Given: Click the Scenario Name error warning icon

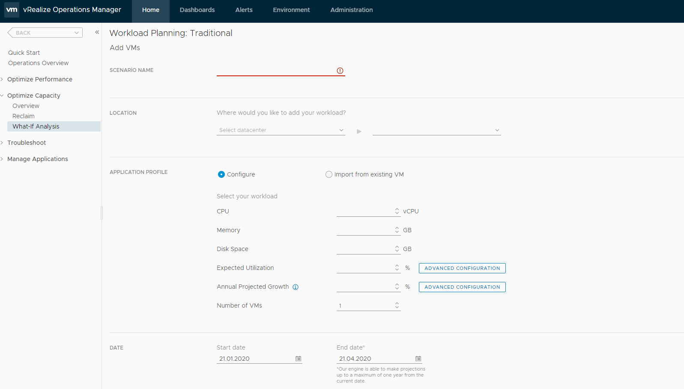Looking at the screenshot, I should (x=340, y=71).
